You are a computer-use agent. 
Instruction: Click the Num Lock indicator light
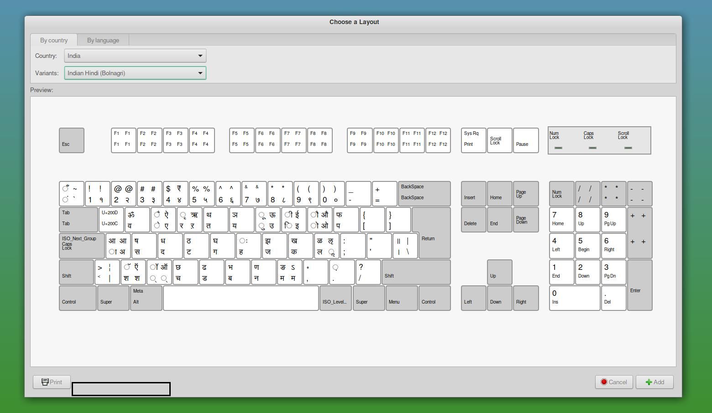(x=558, y=148)
